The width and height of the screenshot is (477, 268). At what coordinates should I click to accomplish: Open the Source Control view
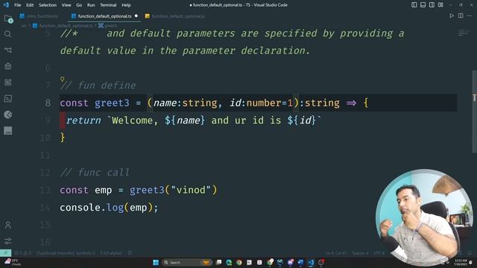click(x=8, y=50)
